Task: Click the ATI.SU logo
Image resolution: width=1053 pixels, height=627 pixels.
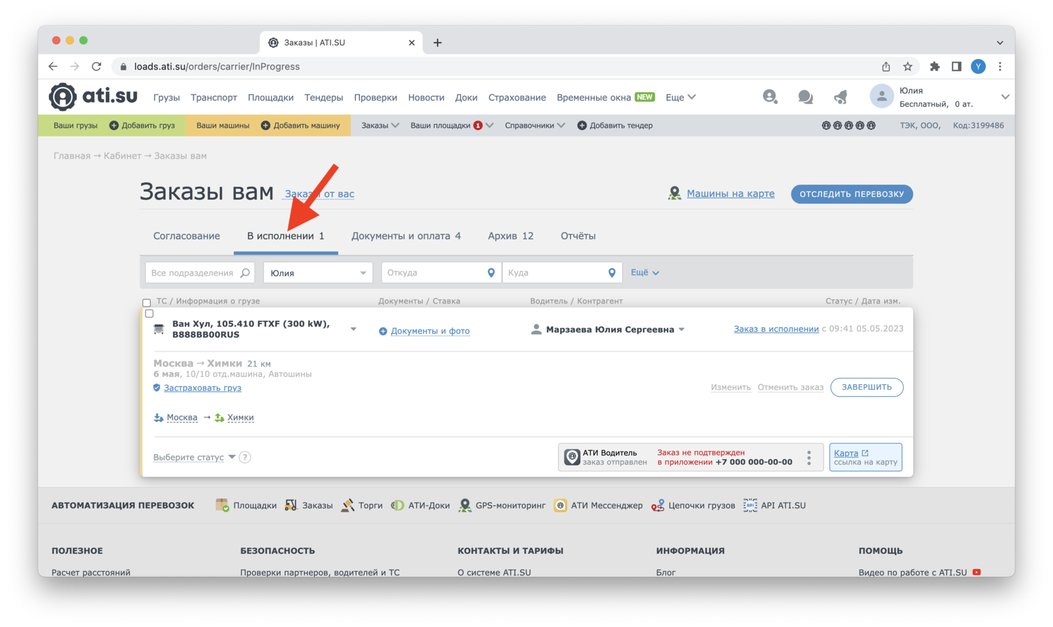Action: [x=93, y=96]
